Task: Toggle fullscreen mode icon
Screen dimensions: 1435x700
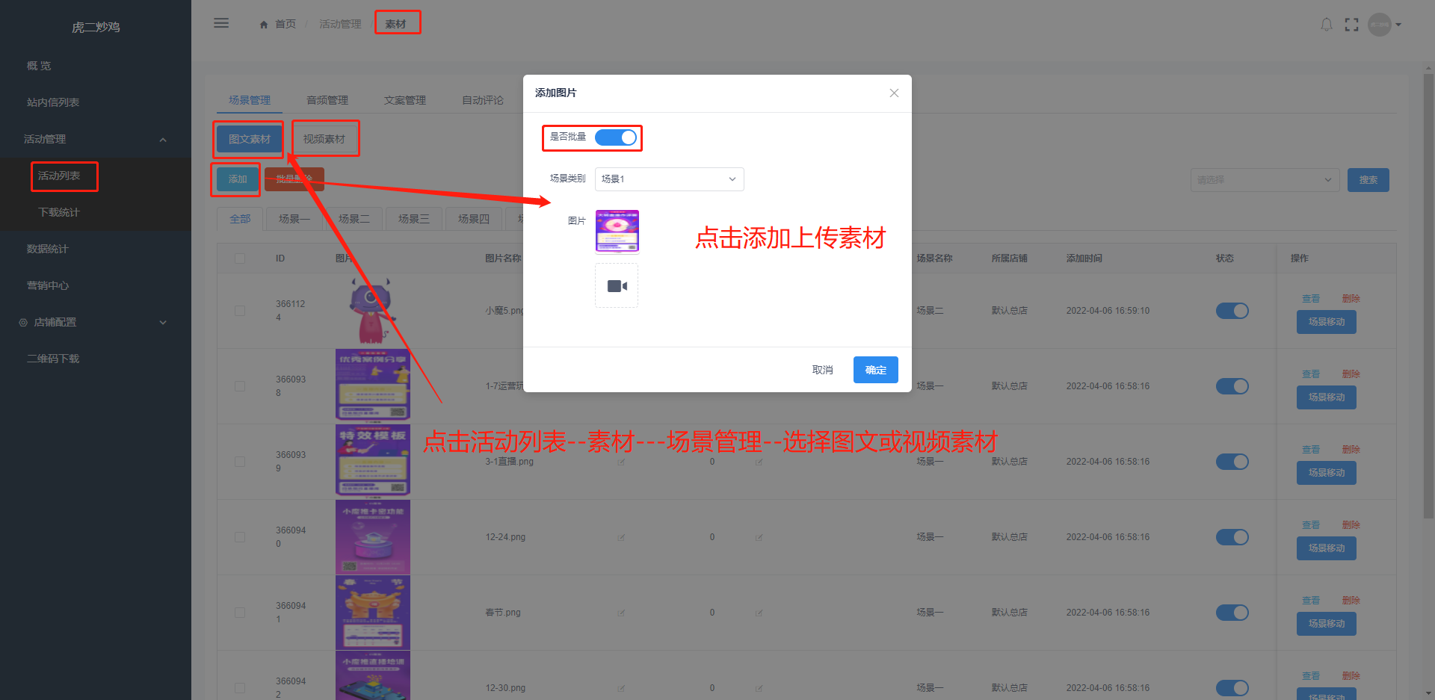Action: (1351, 25)
